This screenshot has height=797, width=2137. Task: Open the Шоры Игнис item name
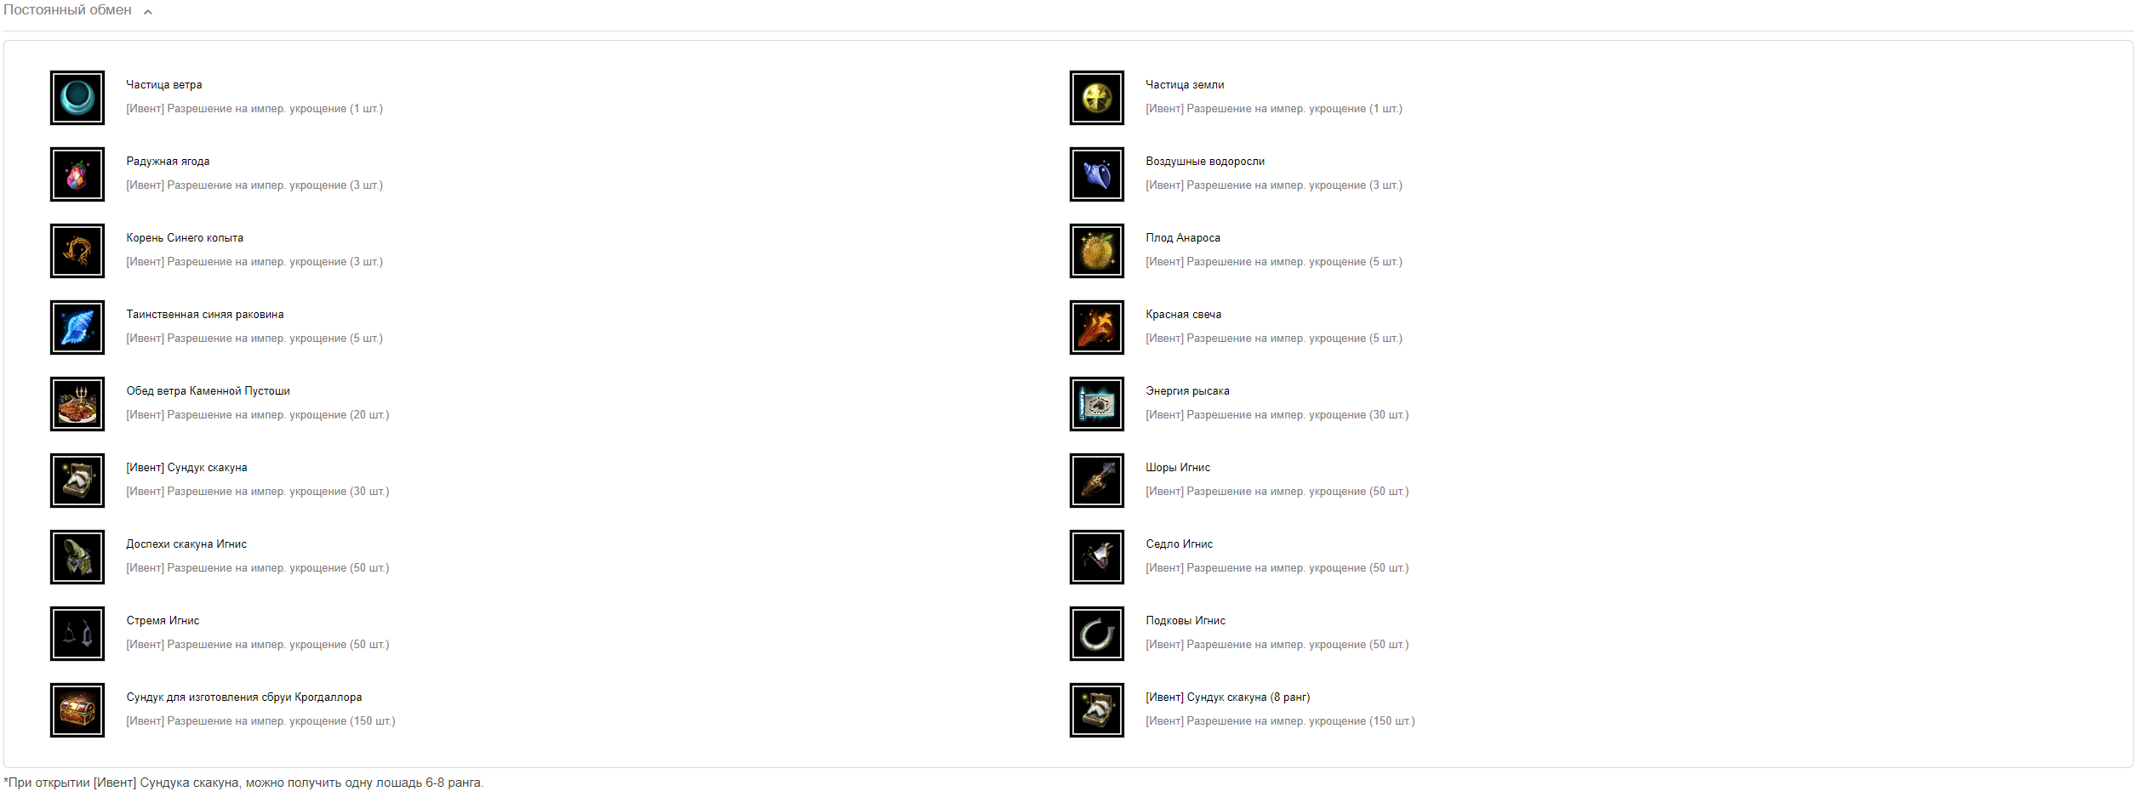tap(1178, 468)
